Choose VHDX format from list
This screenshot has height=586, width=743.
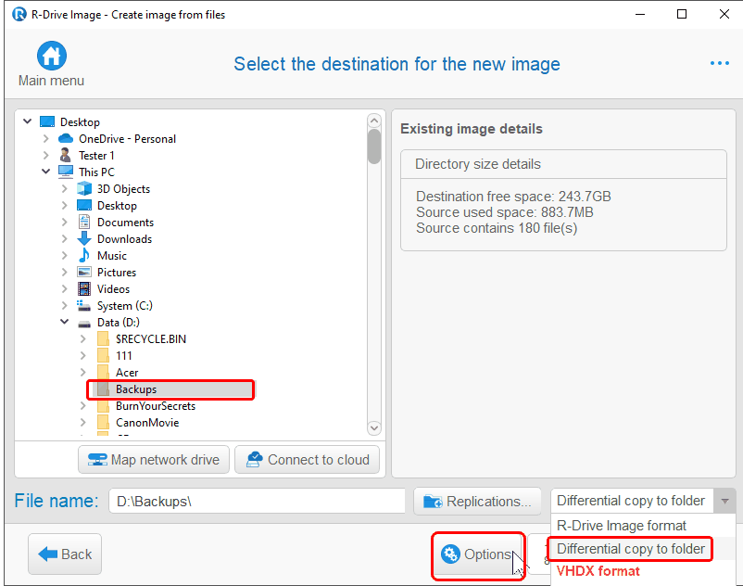point(598,571)
